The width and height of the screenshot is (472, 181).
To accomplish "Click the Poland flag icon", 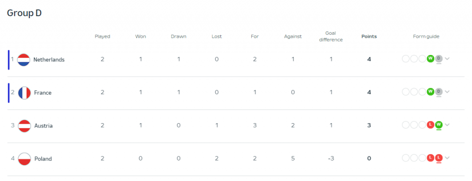I will [x=24, y=159].
